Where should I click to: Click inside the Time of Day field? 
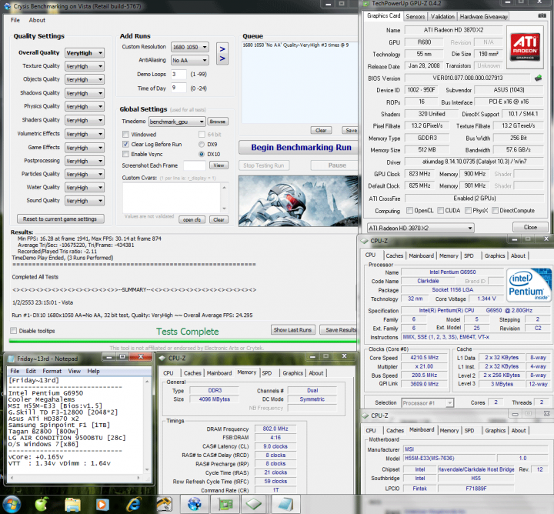(179, 88)
